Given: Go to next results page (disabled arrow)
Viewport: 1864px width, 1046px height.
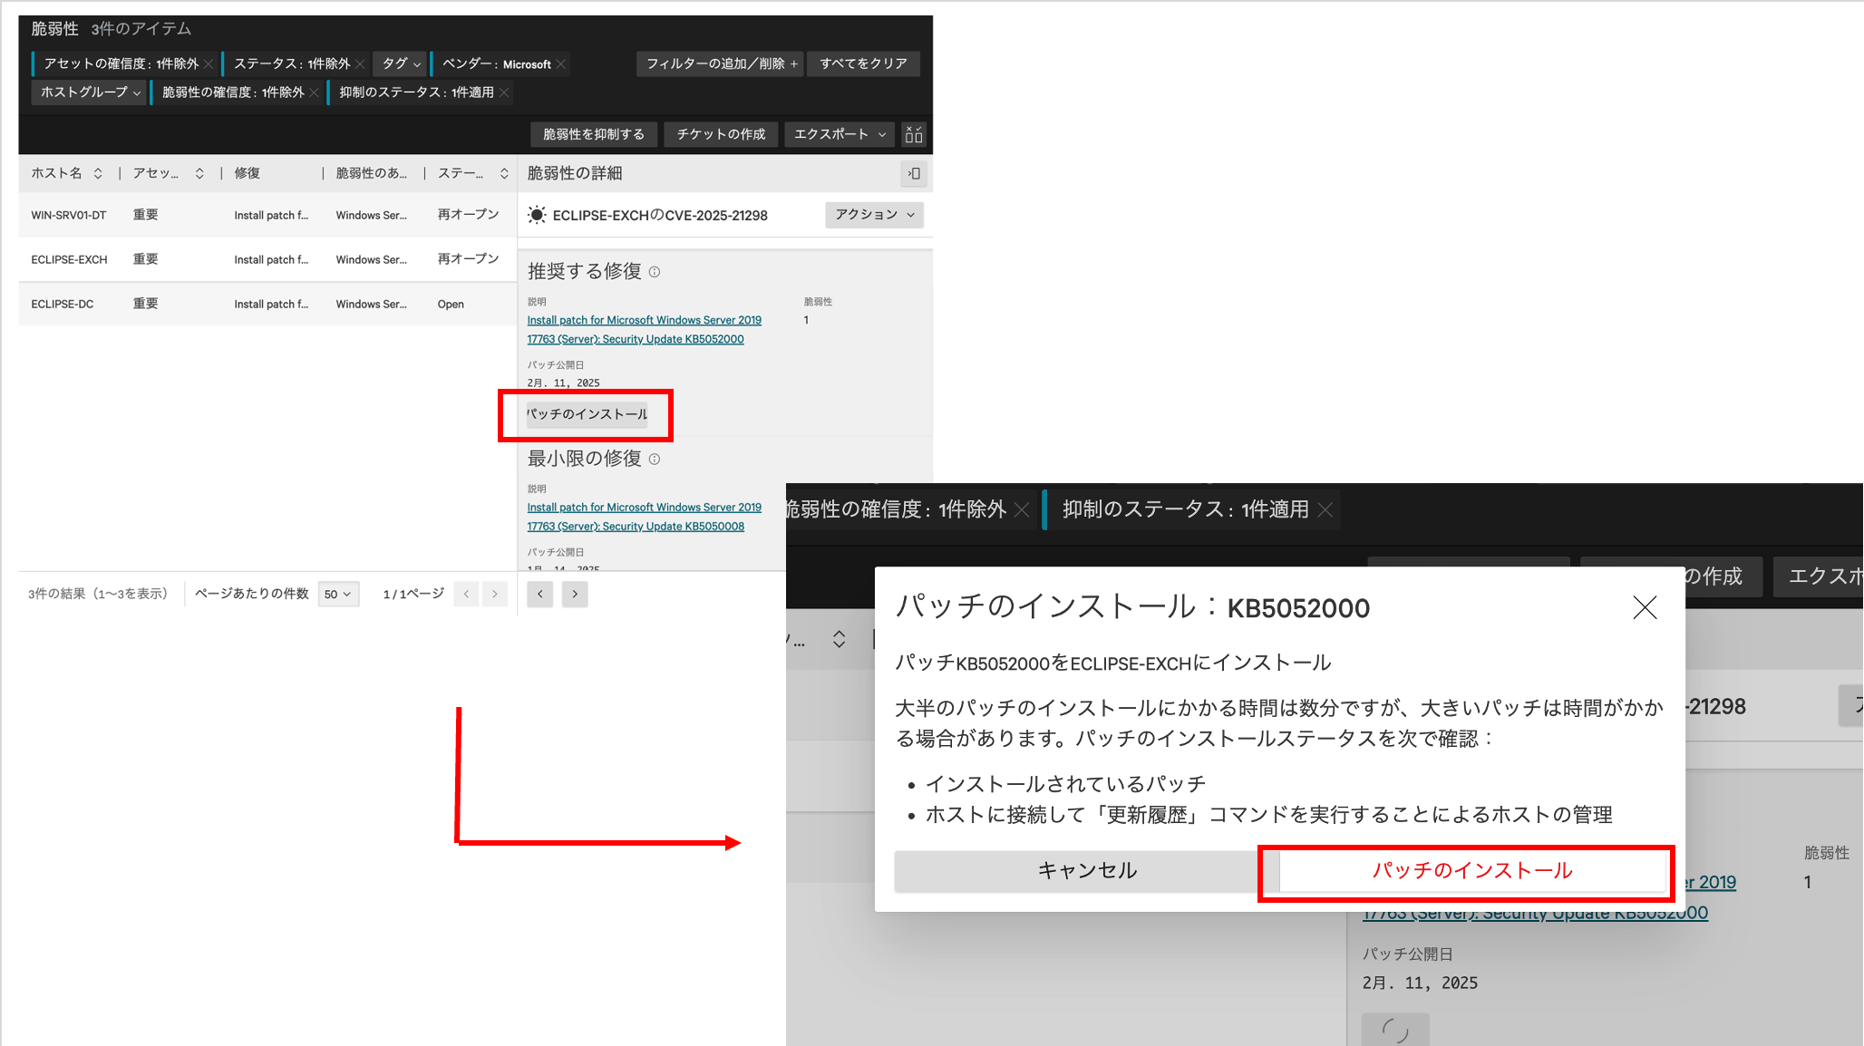Looking at the screenshot, I should 495,595.
